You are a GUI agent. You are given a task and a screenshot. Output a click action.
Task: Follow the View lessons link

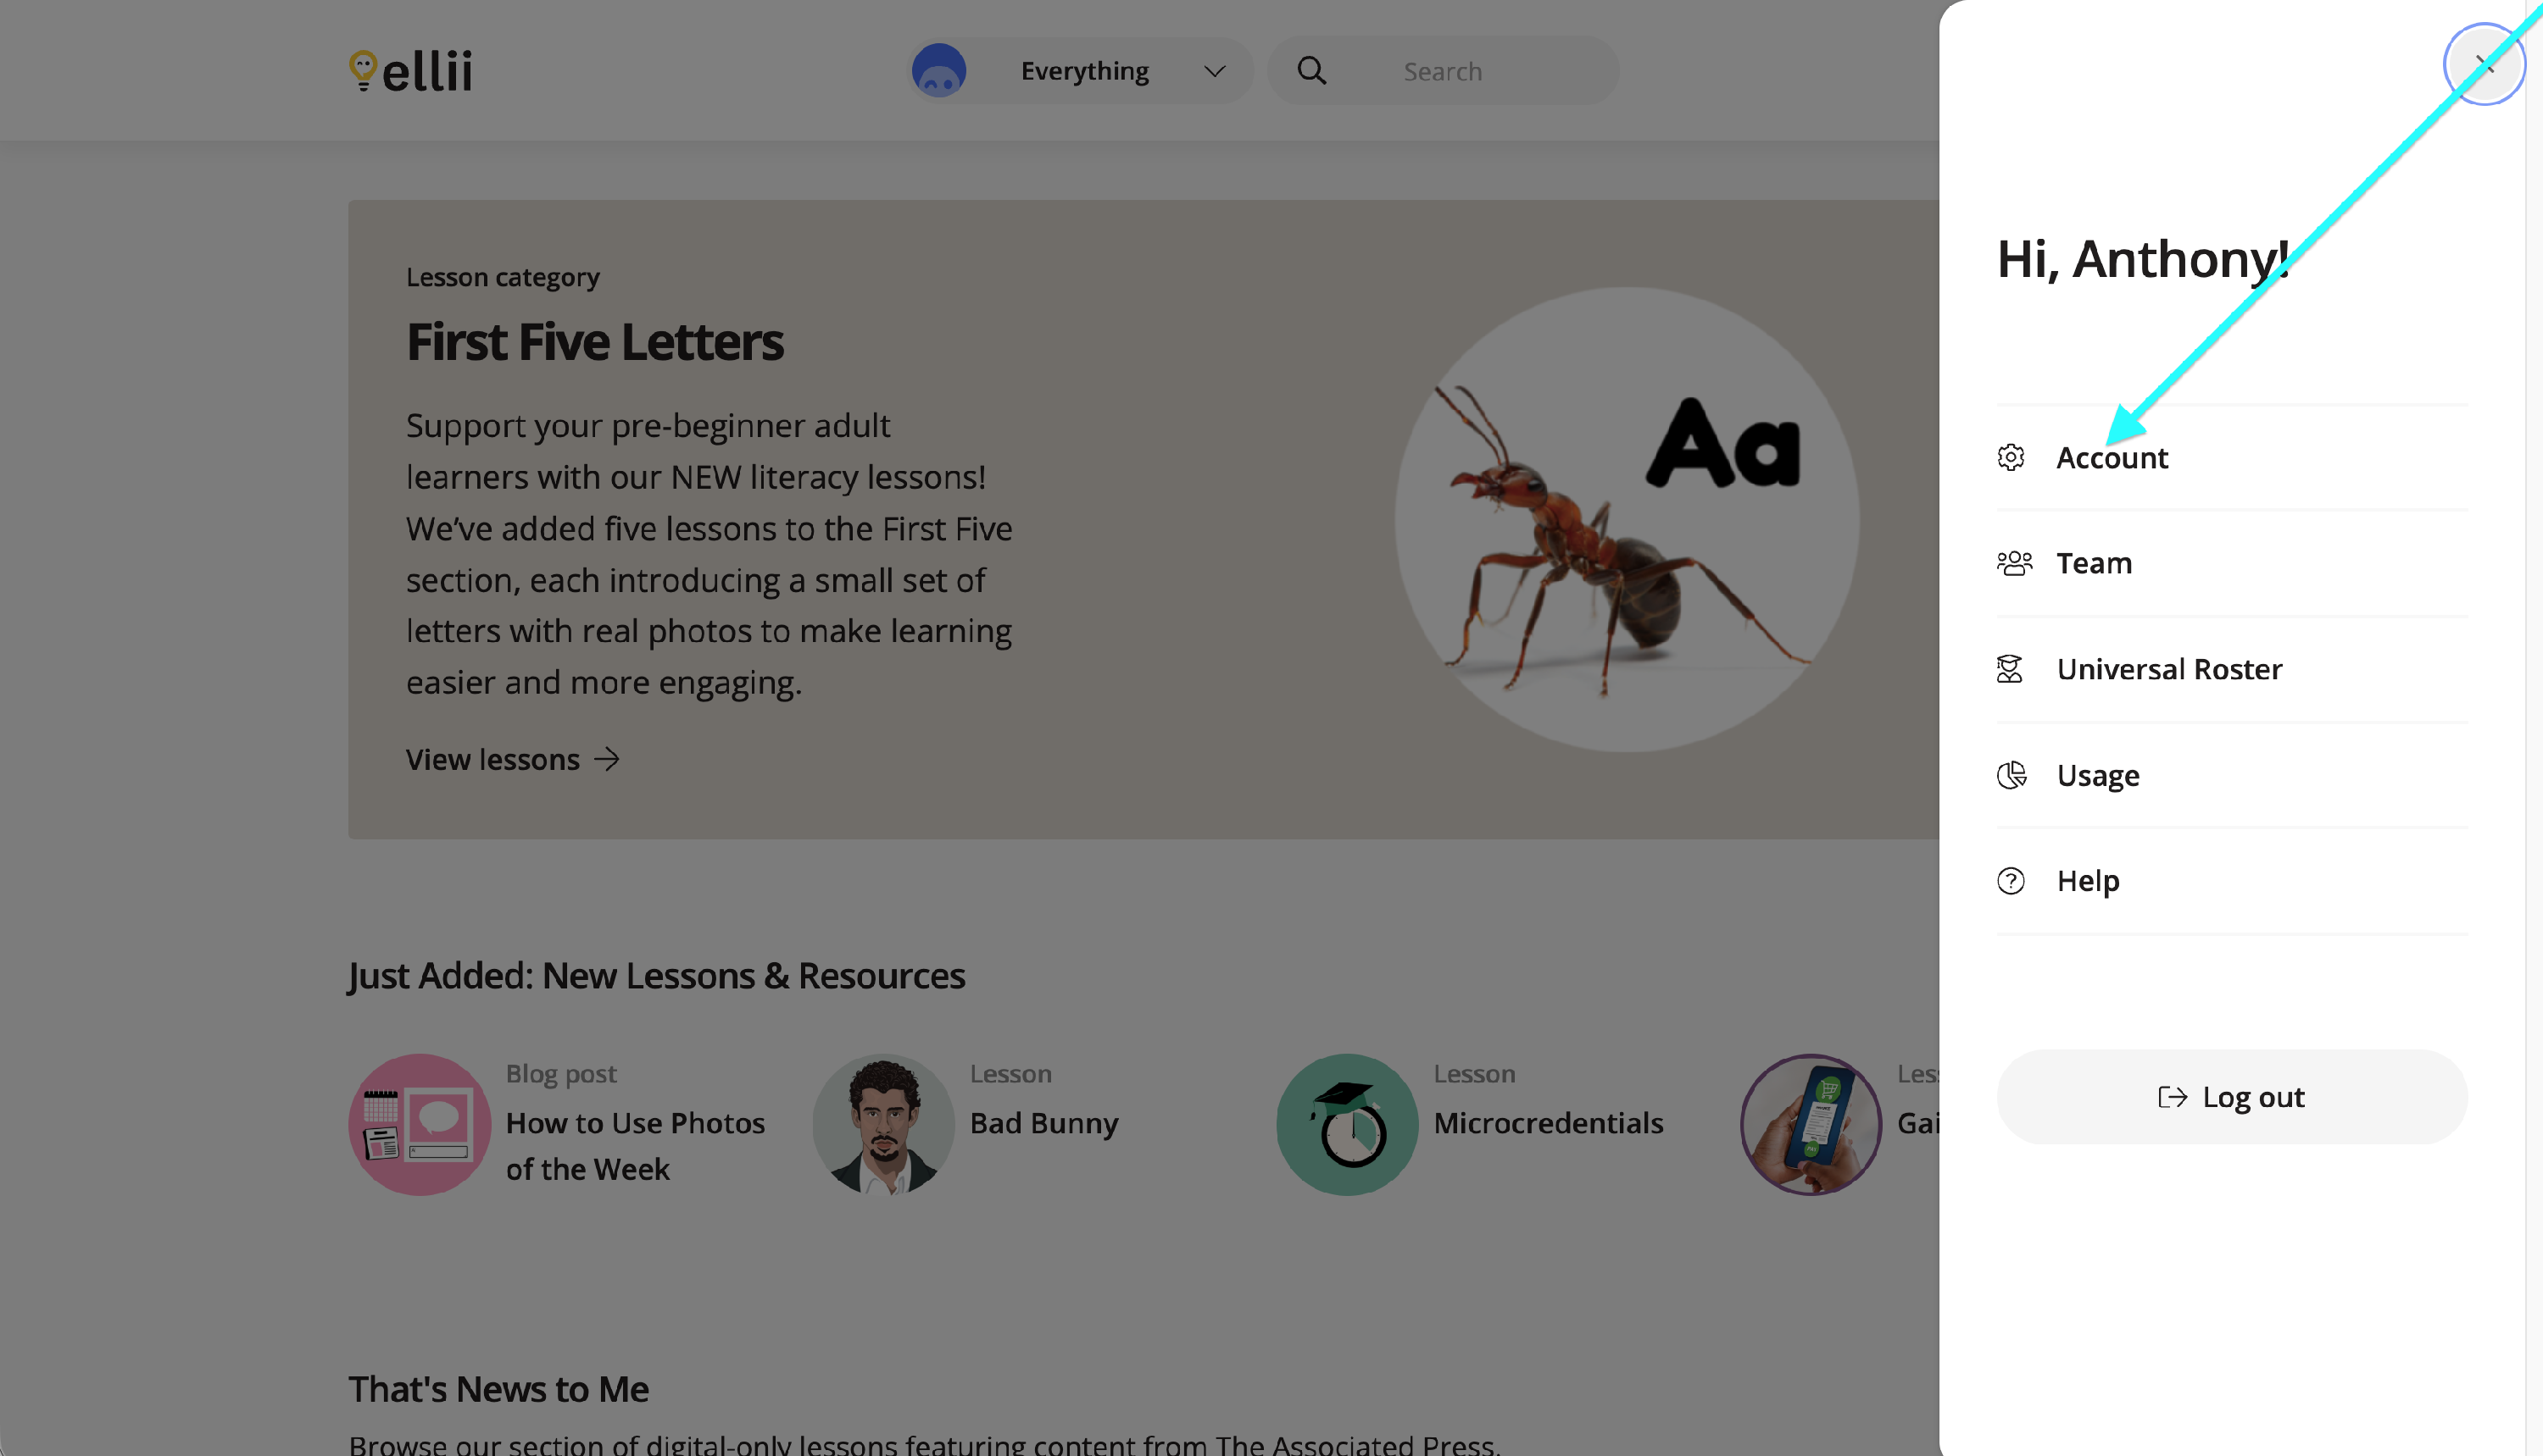tap(512, 760)
